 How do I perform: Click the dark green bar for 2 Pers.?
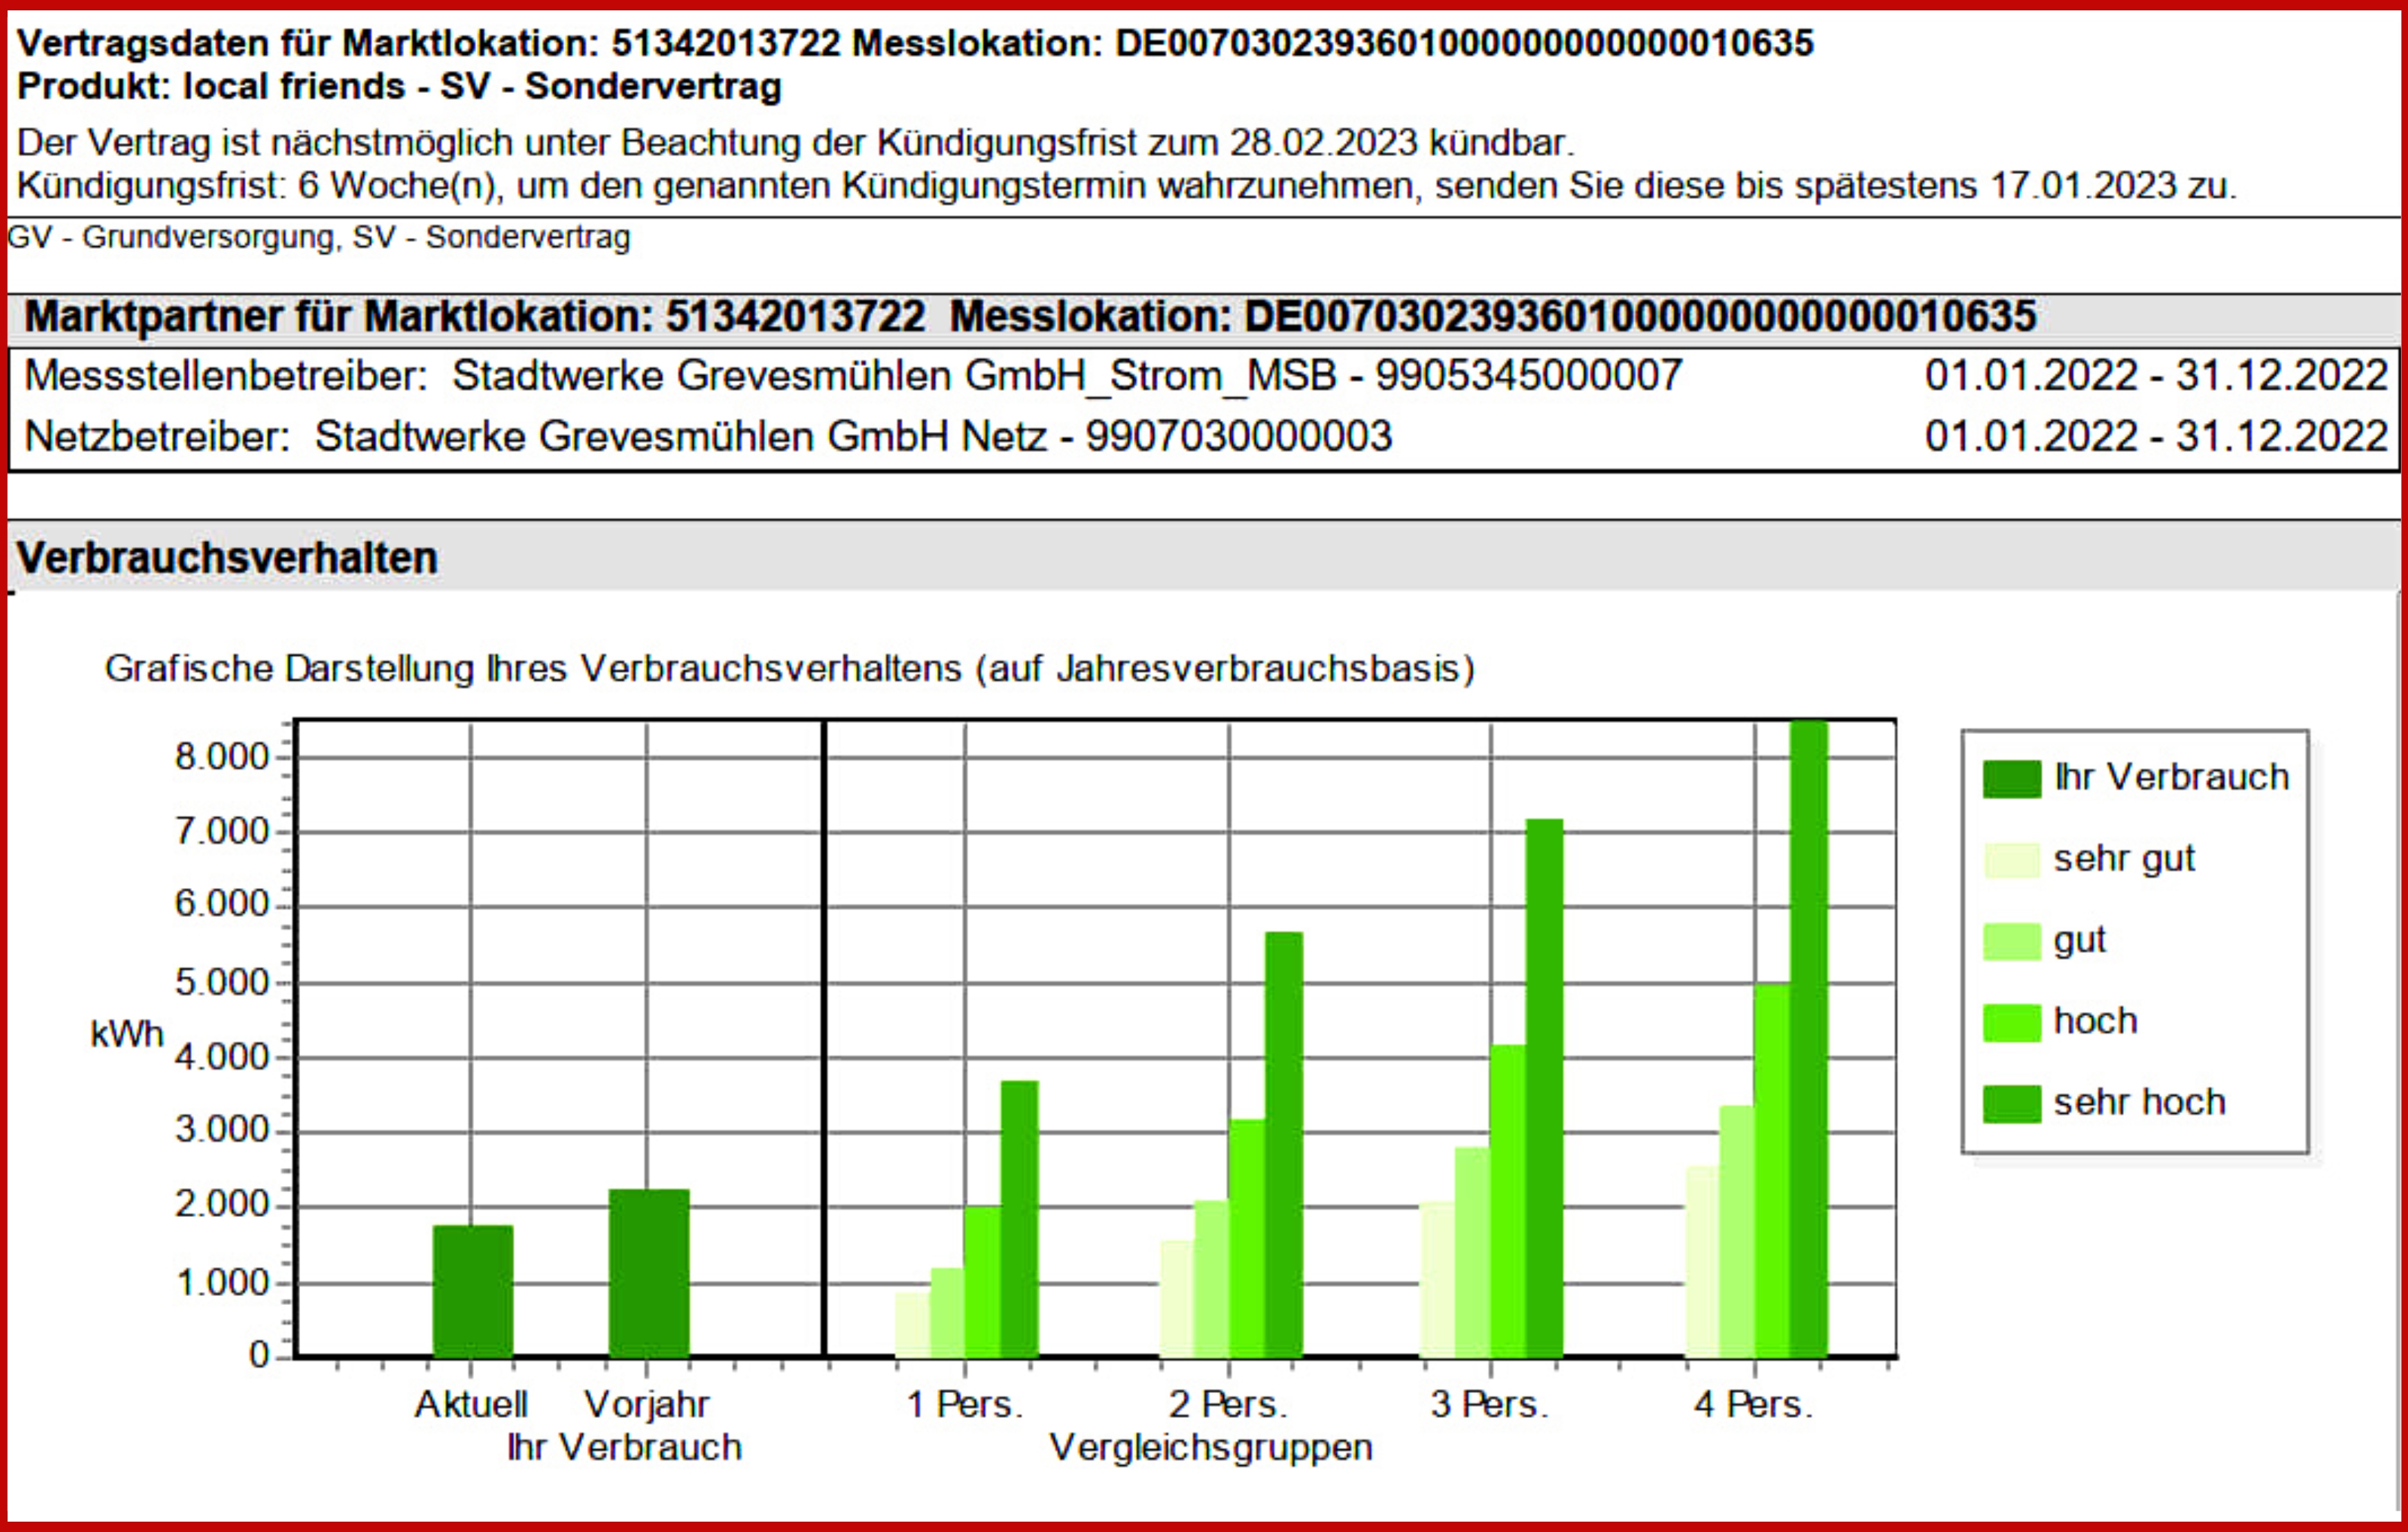point(1283,1144)
